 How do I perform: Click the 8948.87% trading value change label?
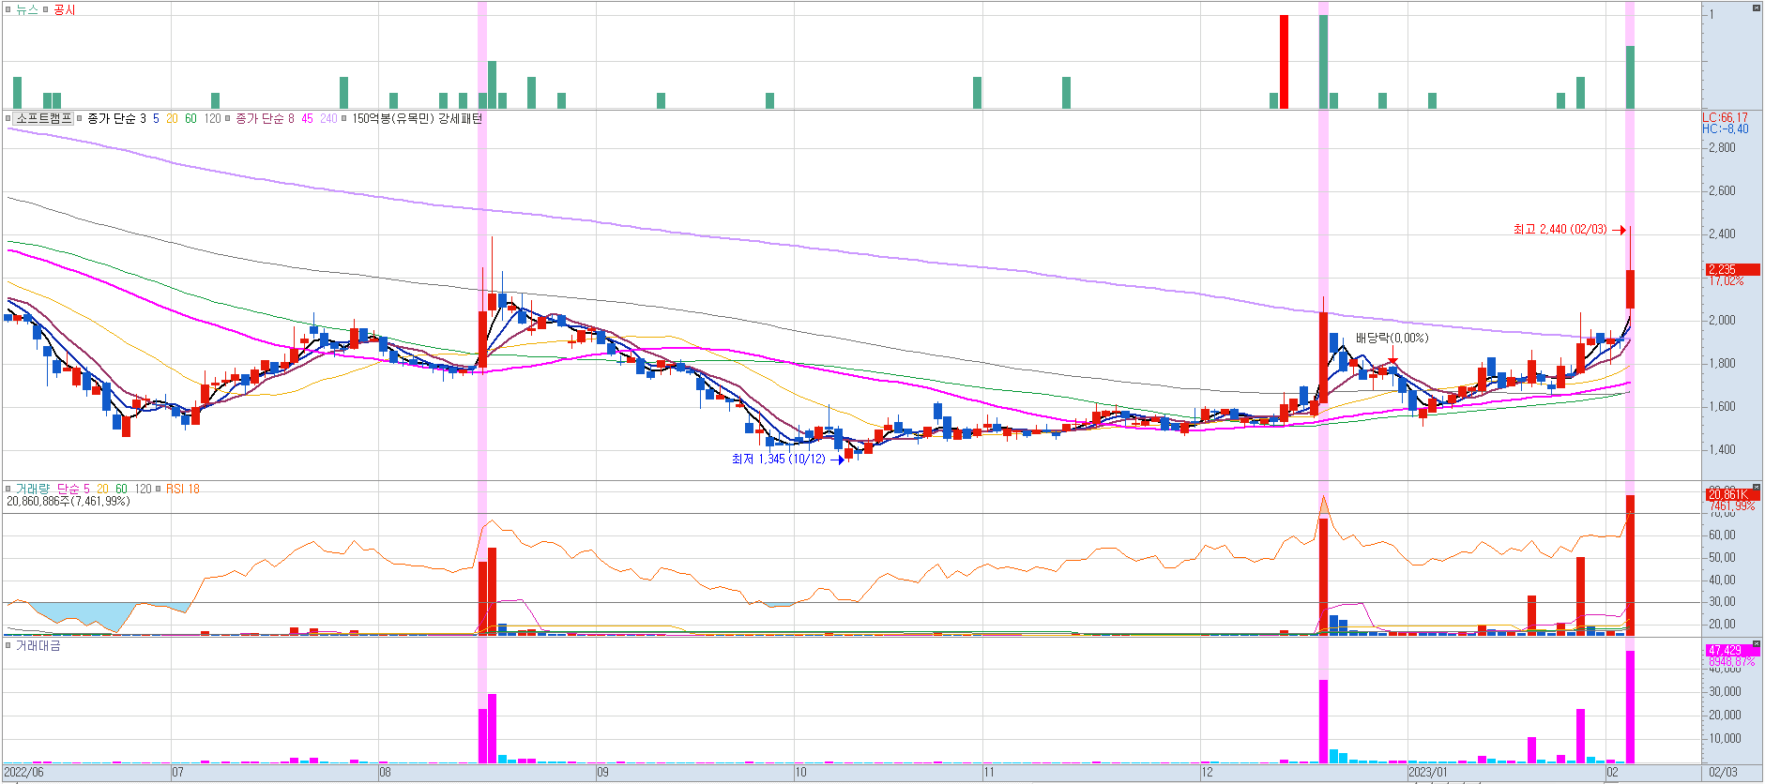click(x=1731, y=661)
